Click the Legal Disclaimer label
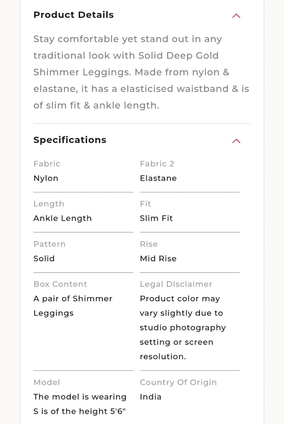 [x=176, y=284]
